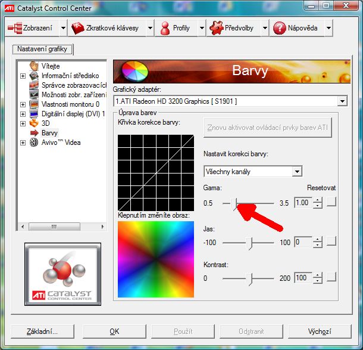Screen dimensions: 363x350
Task: Select the Vítejte welcome item
Action: point(35,66)
